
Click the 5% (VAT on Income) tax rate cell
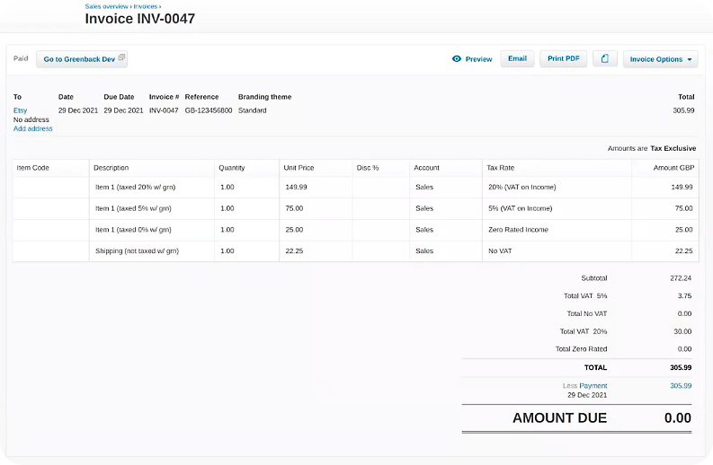coord(519,208)
